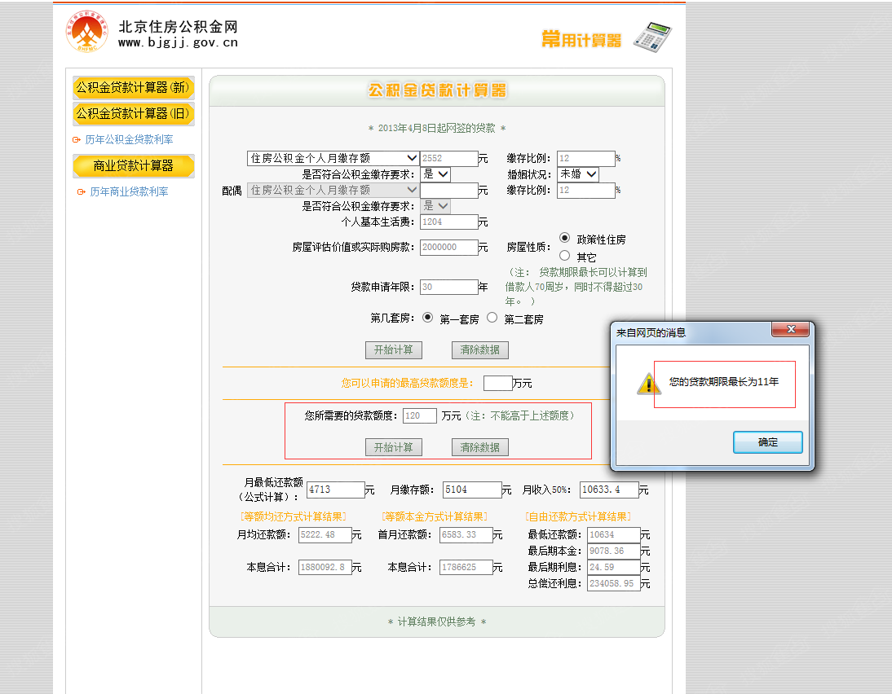Image resolution: width=892 pixels, height=694 pixels.
Task: Click the upper 开始计算 button
Action: [x=393, y=350]
